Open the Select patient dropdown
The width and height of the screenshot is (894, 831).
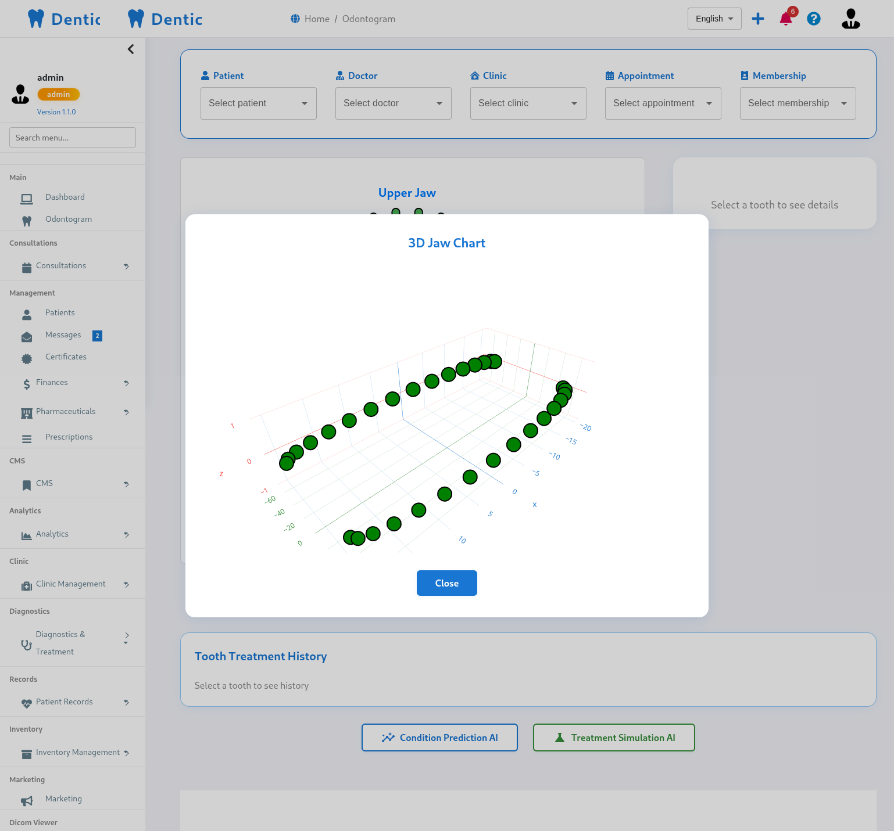pos(258,103)
